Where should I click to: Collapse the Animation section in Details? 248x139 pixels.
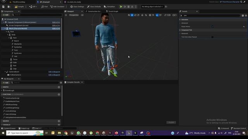coord(180,20)
